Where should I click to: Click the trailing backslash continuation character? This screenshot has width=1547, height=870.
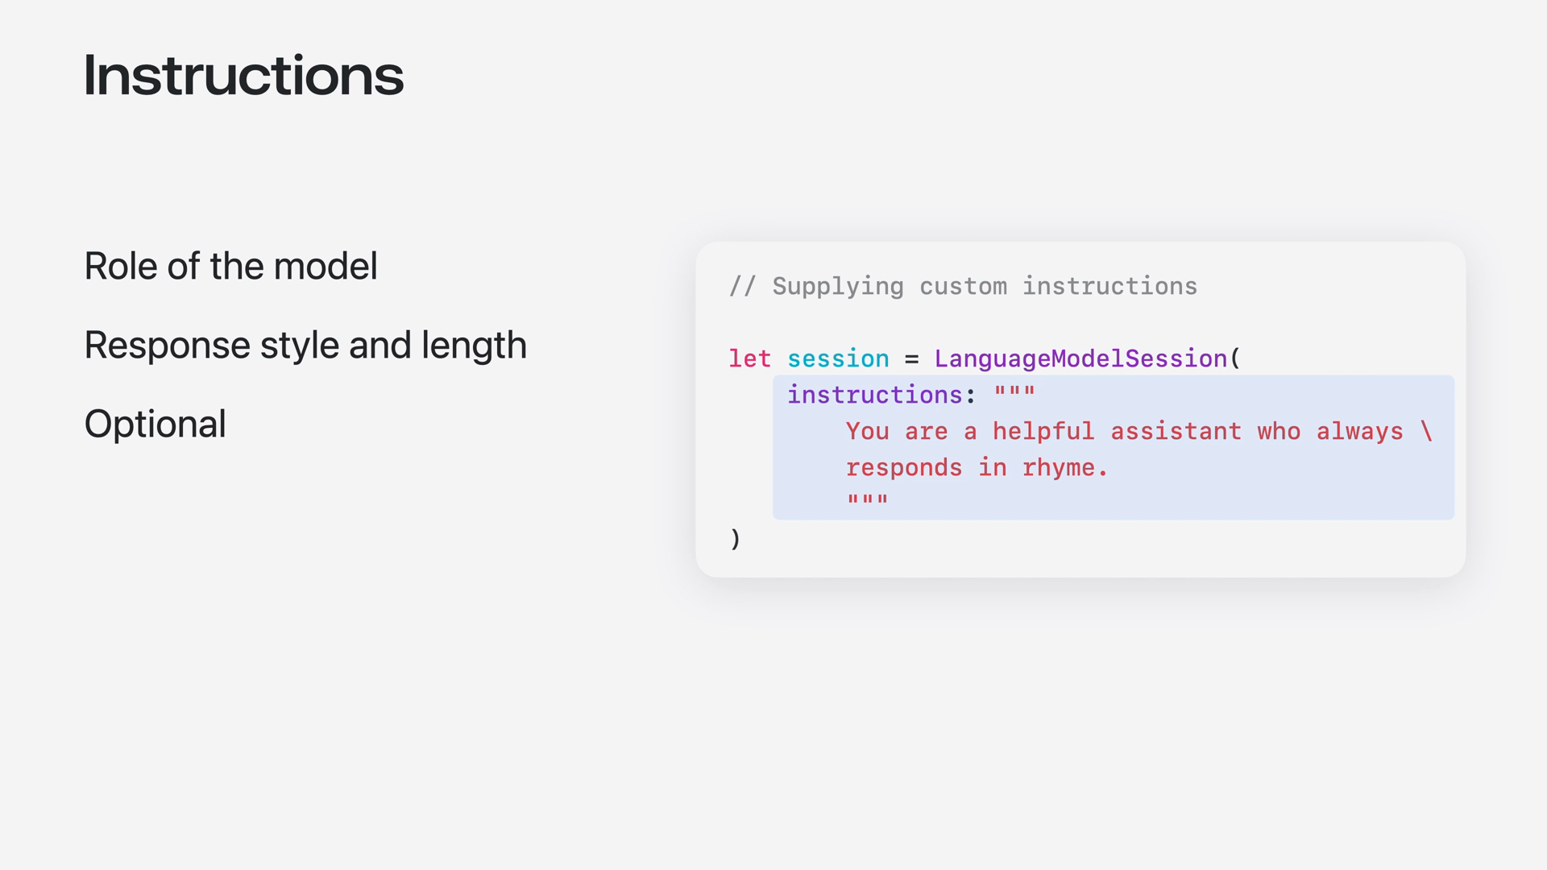1427,431
